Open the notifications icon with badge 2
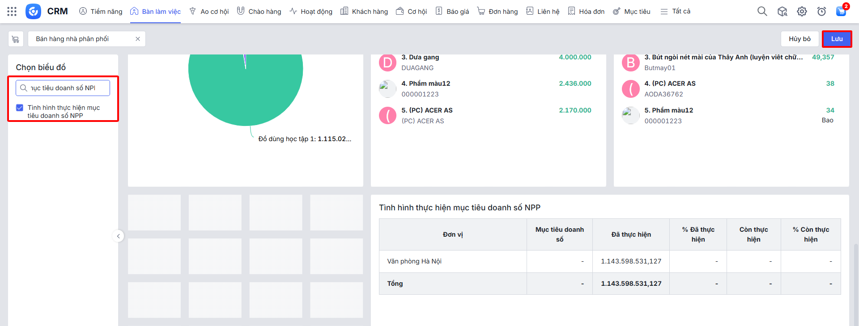 [x=841, y=12]
